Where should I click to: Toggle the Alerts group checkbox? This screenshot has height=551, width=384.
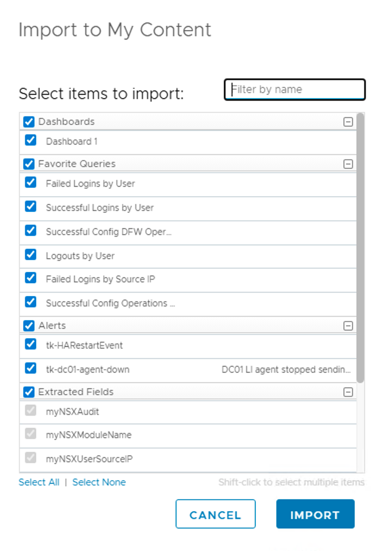29,326
